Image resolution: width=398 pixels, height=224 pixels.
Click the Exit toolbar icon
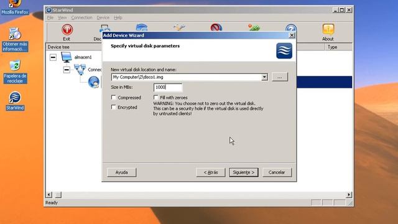click(x=67, y=30)
